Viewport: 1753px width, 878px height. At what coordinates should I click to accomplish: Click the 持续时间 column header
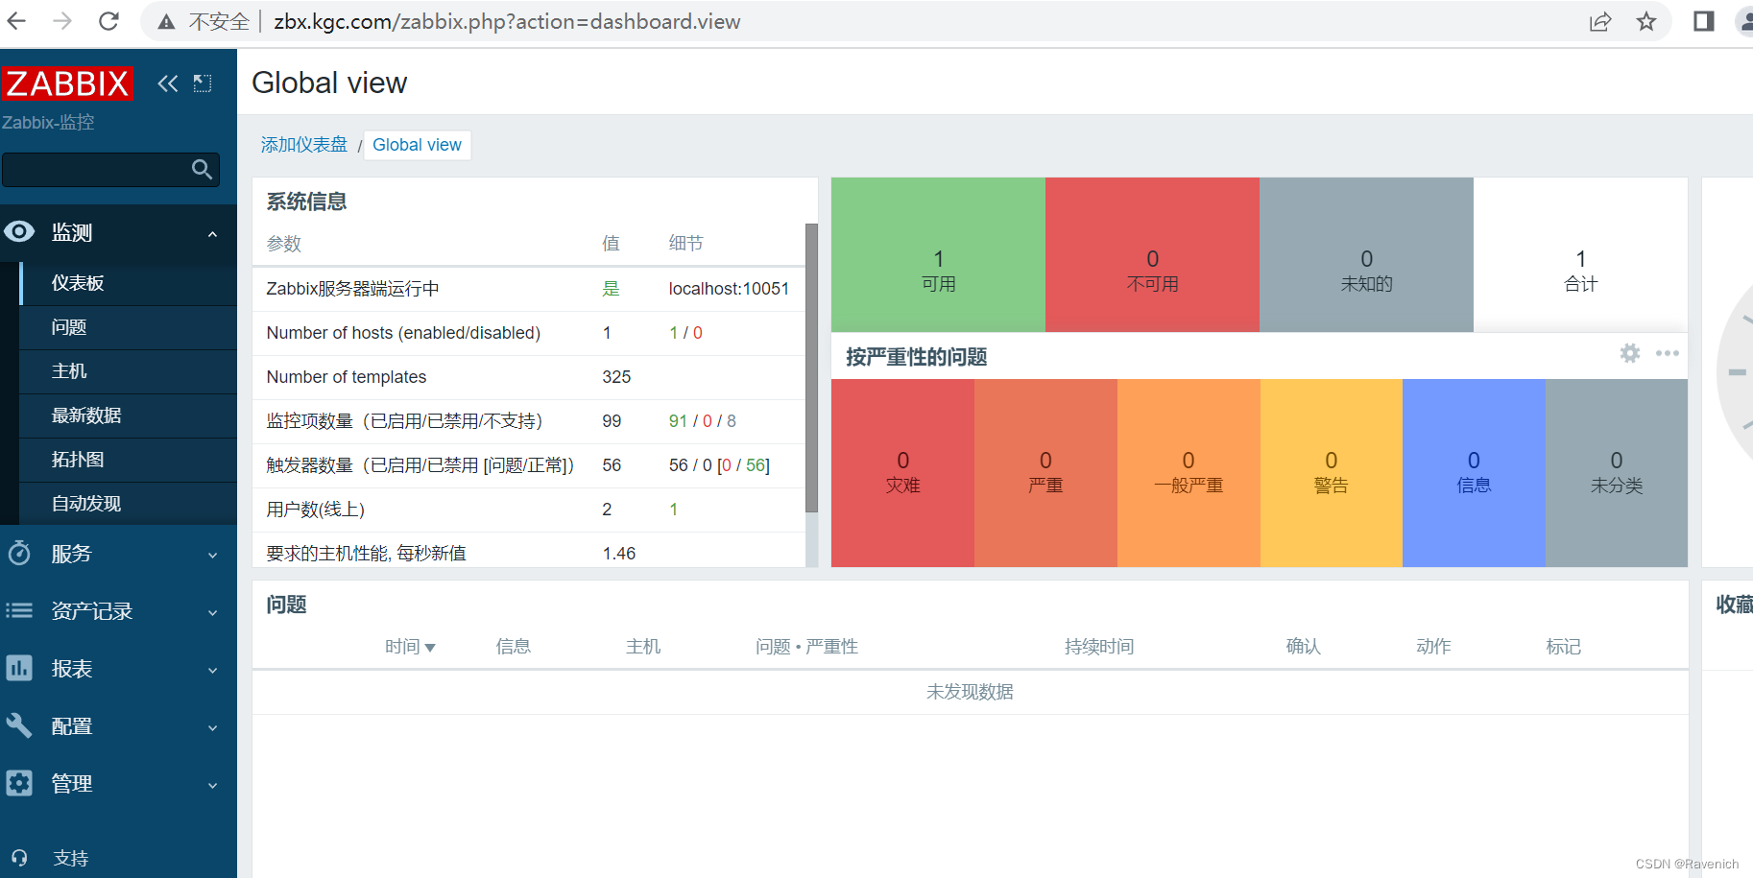point(1099,647)
